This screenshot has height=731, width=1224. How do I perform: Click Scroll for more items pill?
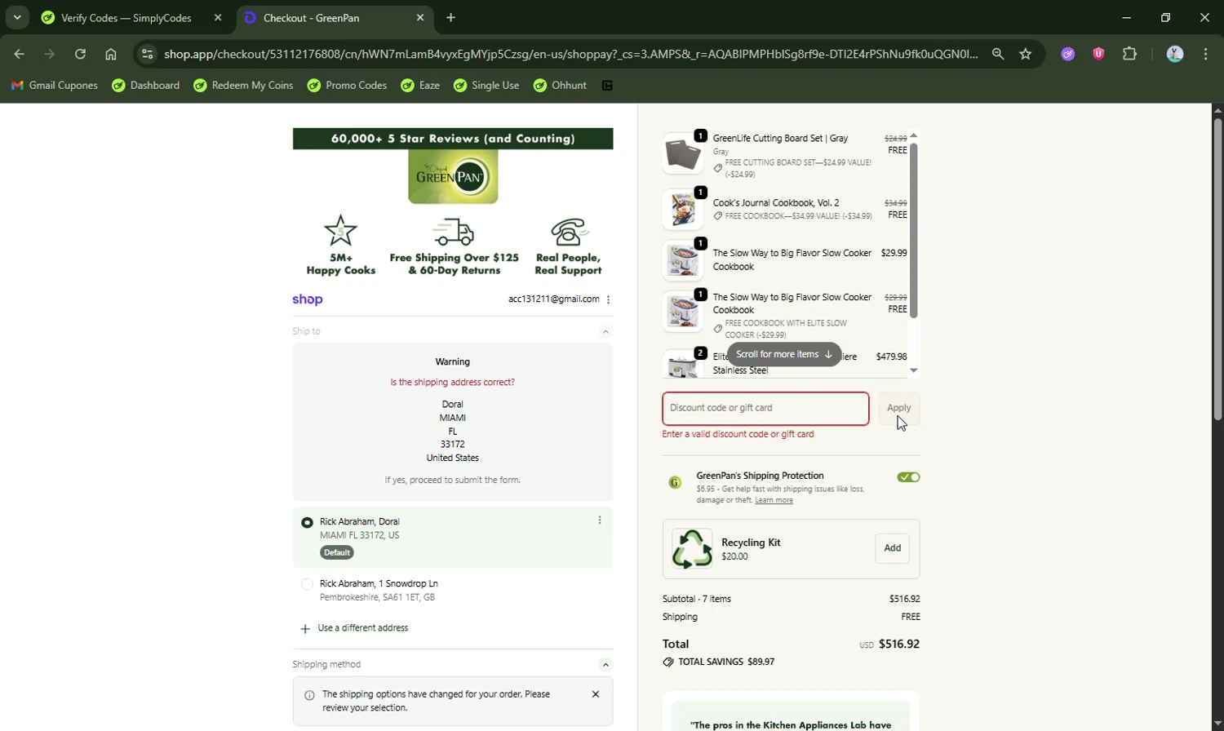pyautogui.click(x=784, y=354)
